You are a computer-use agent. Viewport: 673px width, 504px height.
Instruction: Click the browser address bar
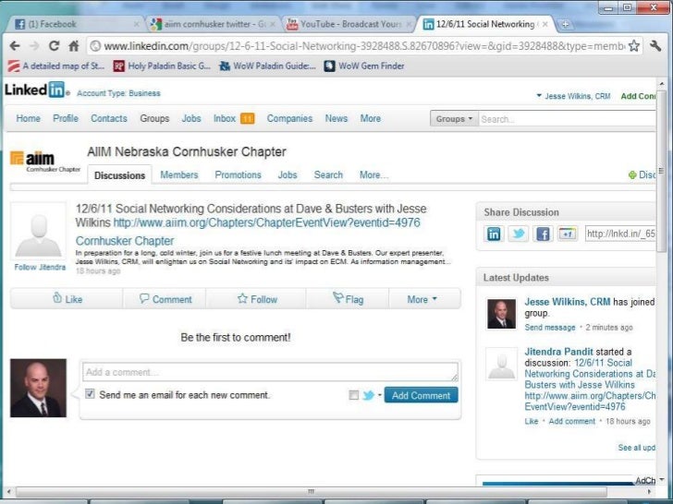tap(364, 46)
